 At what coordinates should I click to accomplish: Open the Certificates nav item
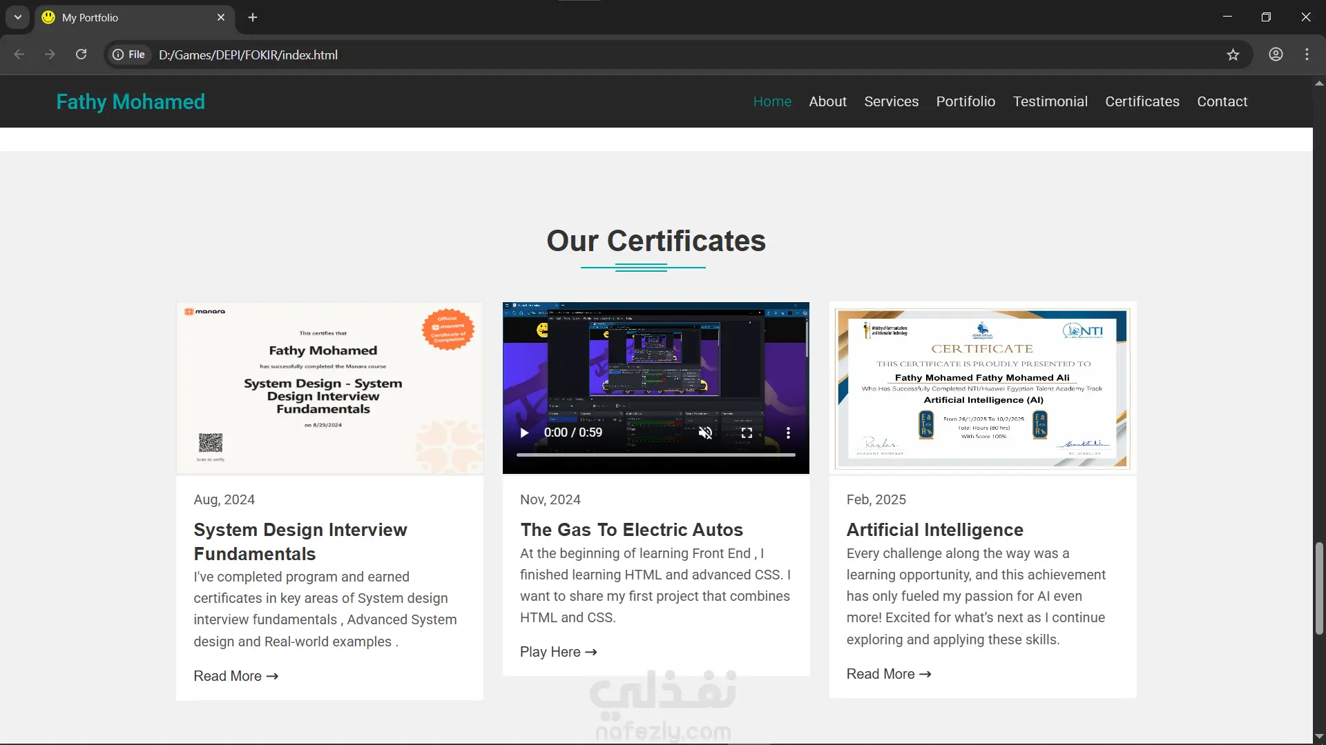[x=1142, y=101]
